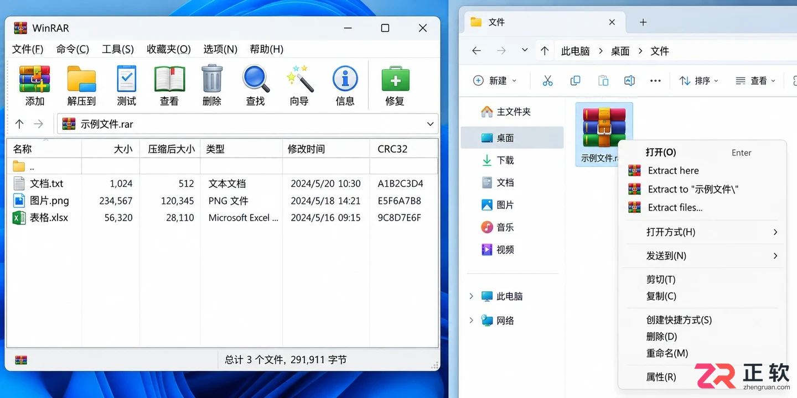This screenshot has width=797, height=398.
Task: Open the See more (…) menu in Explorer
Action: 655,81
